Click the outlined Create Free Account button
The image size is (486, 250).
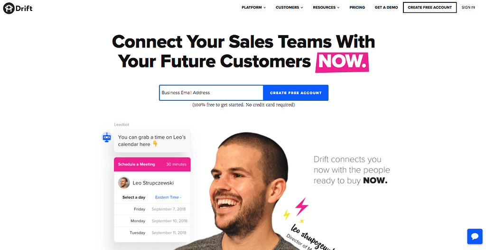pos(430,8)
